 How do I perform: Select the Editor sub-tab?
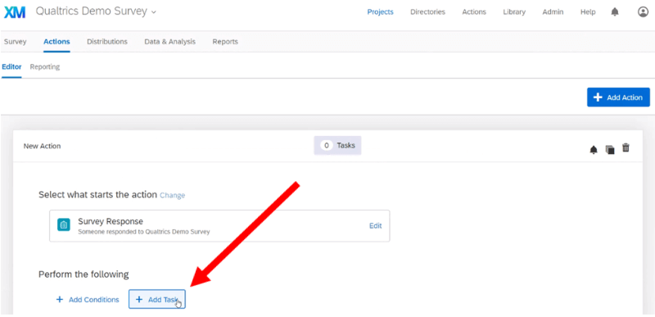11,67
